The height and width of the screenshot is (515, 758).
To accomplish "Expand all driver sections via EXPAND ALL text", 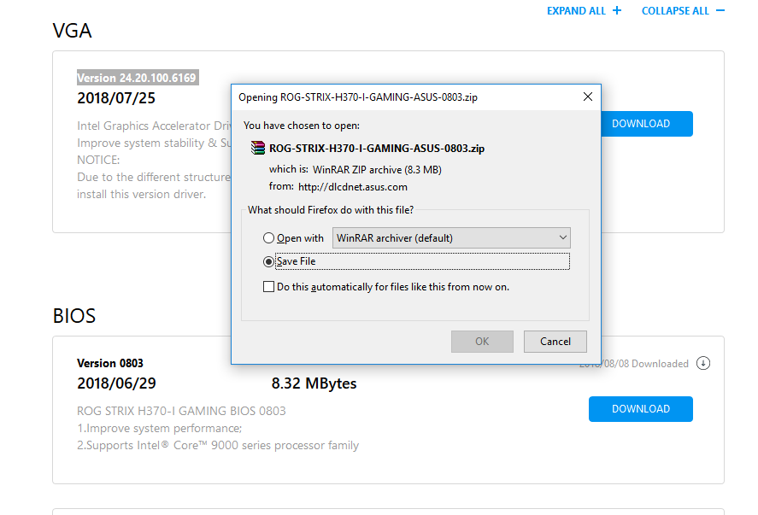I will [x=577, y=11].
